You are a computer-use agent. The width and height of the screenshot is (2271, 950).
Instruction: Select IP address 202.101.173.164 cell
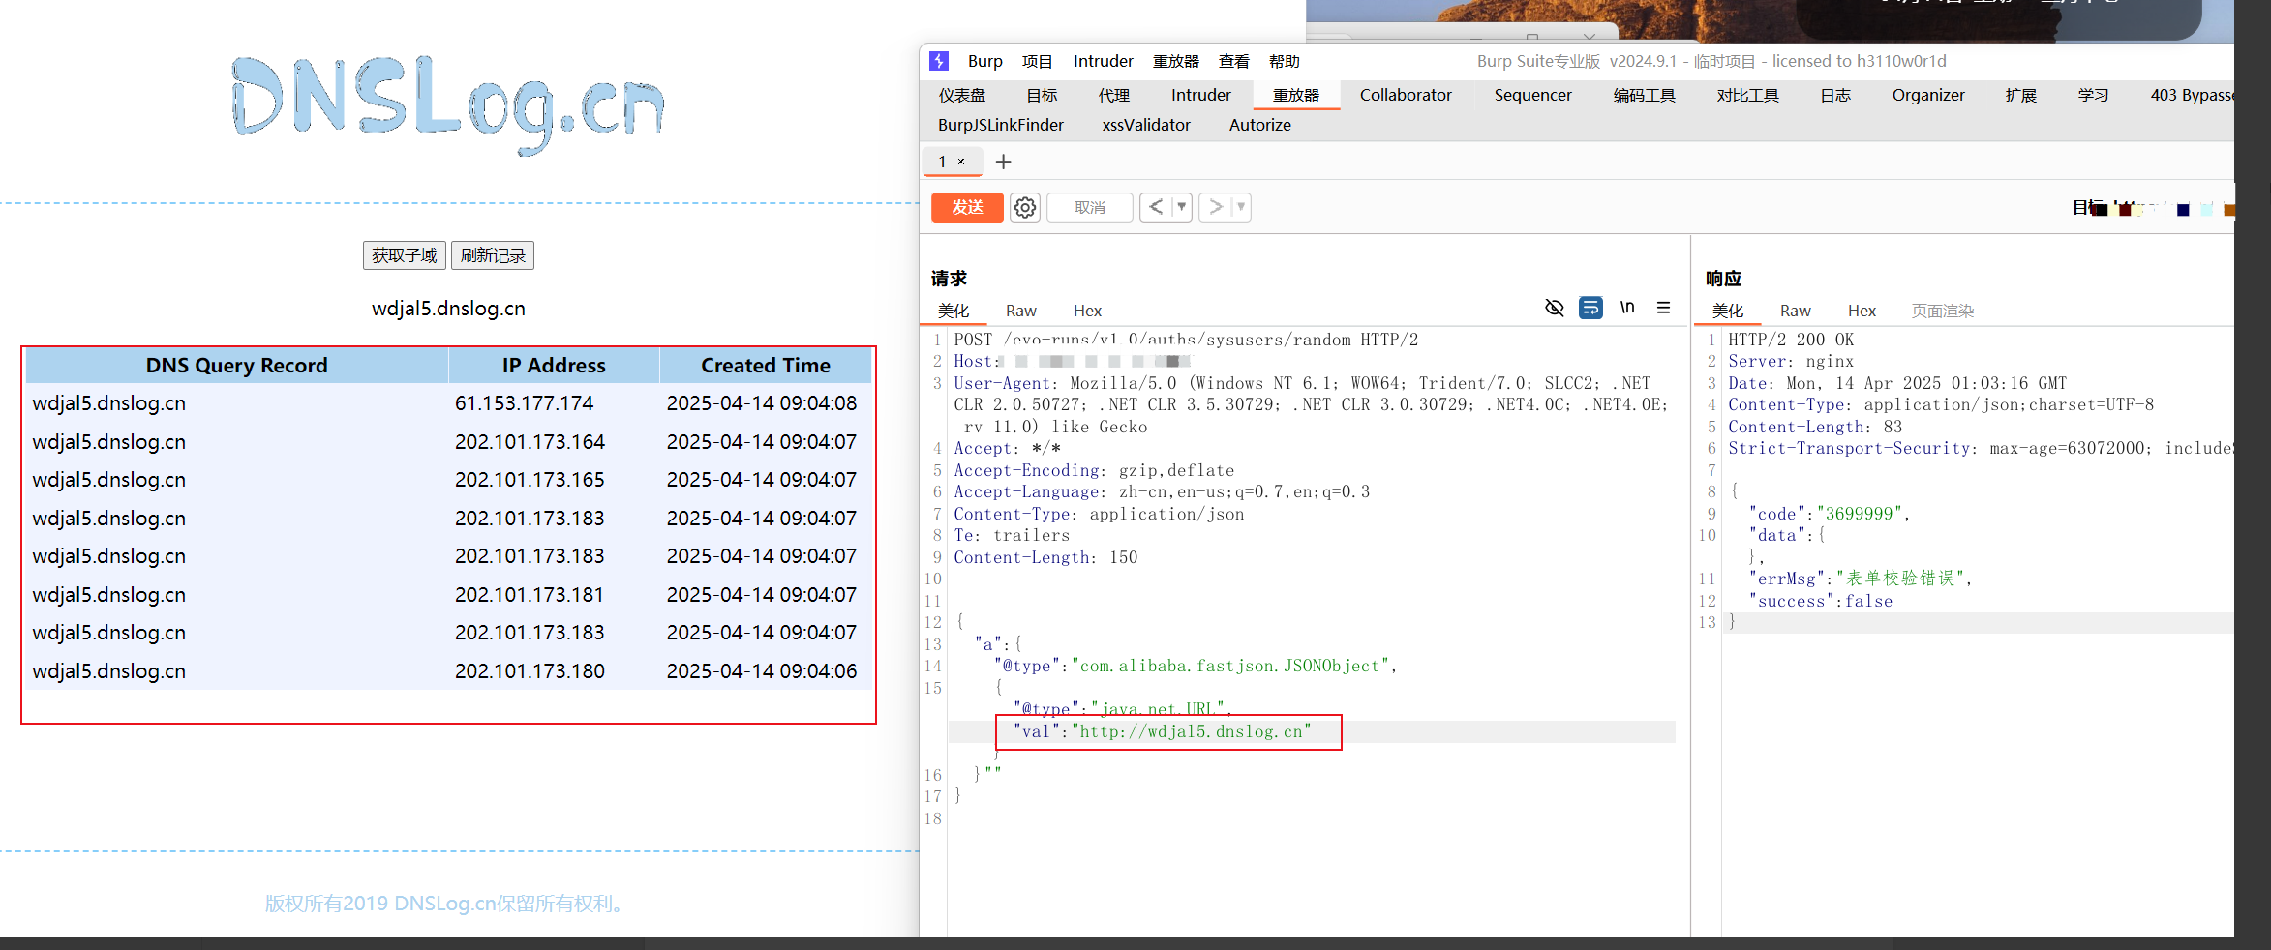point(554,442)
